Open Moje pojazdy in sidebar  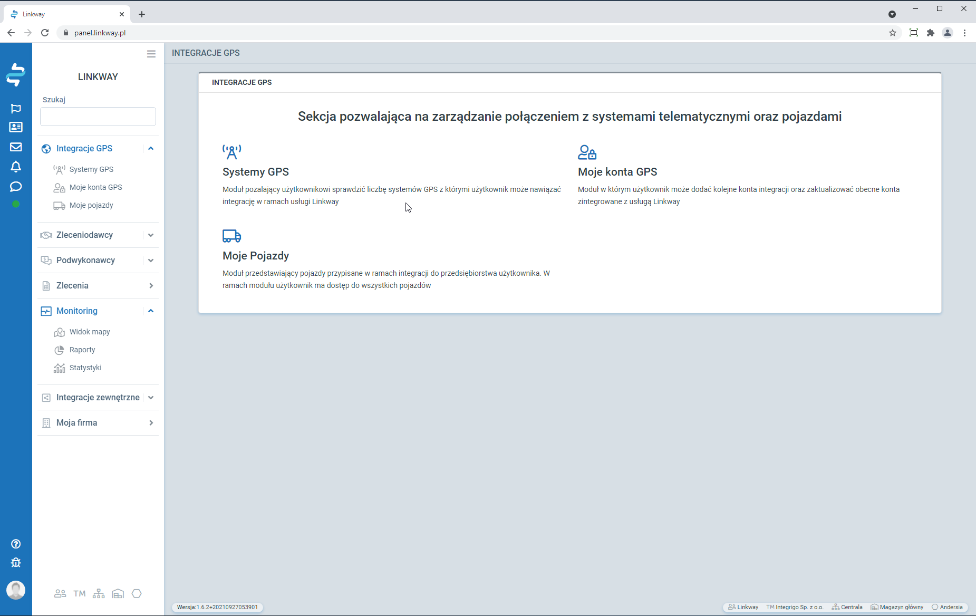[91, 205]
